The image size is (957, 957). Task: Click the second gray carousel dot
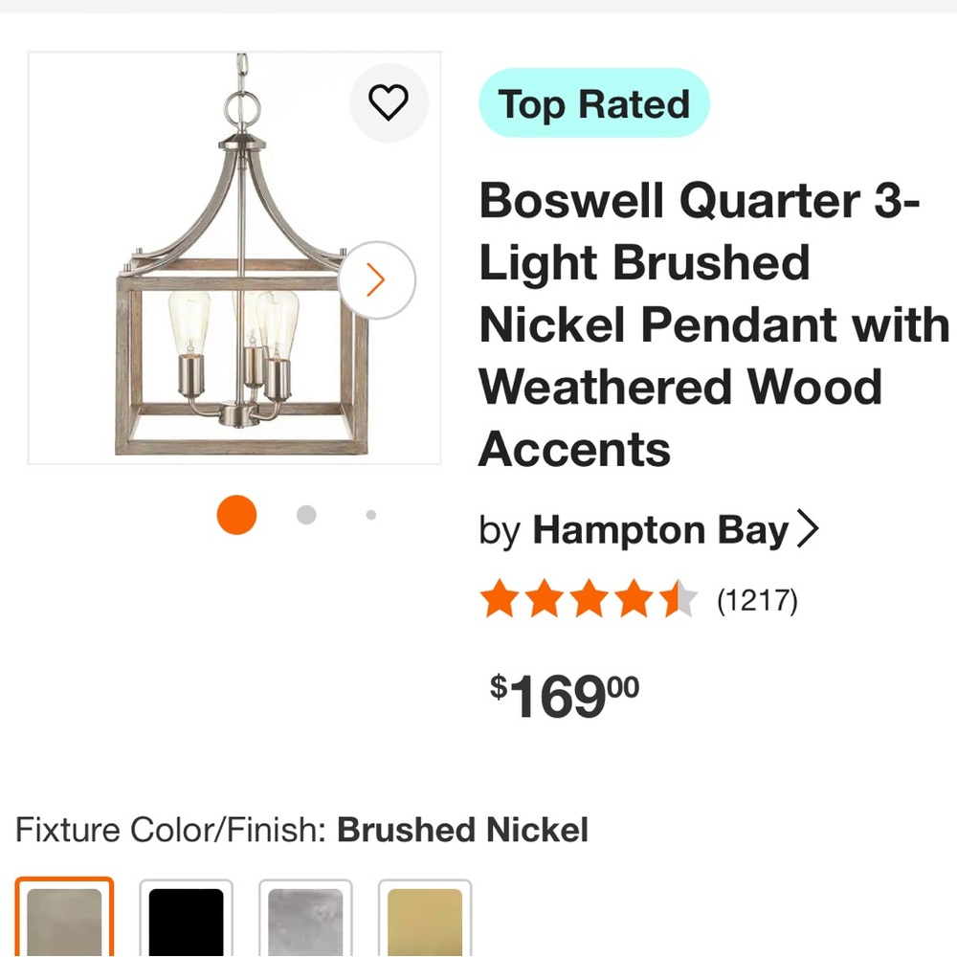click(306, 514)
